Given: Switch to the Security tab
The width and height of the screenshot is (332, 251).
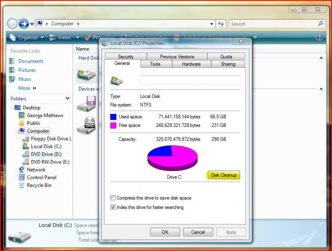Looking at the screenshot, I should click(x=126, y=57).
